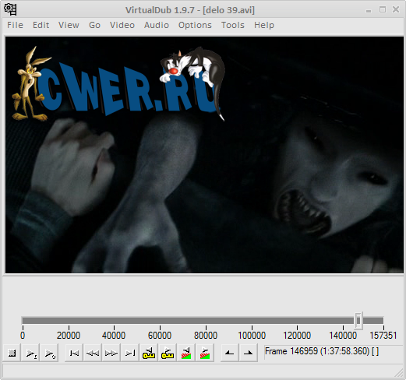Go to previous keyframe
This screenshot has width=406, height=380.
coord(149,353)
